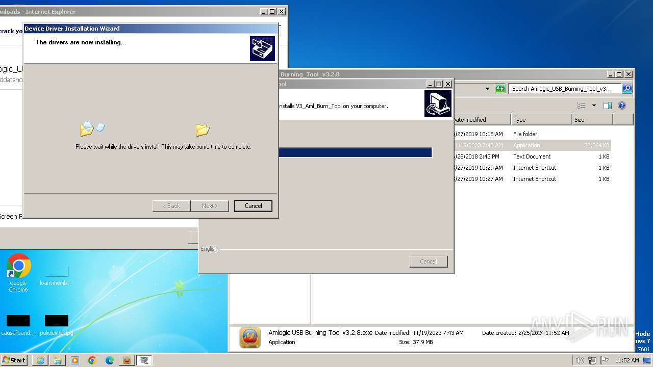Switch to the Amlogic Burning Tool taskbar item
The width and height of the screenshot is (653, 367).
coord(127,360)
